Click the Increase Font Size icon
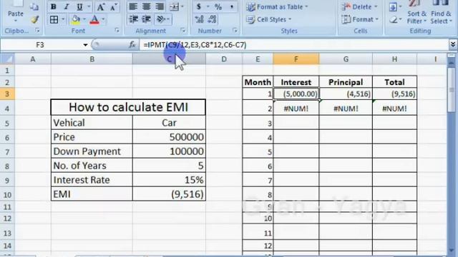The image size is (458, 257). [x=100, y=6]
